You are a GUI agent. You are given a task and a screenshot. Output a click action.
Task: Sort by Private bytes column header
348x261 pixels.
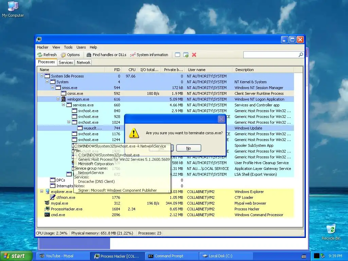[173, 70]
